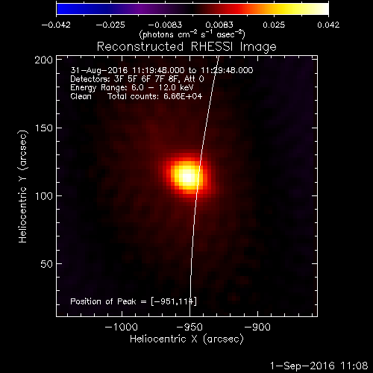Click the positive colorbar value '0.025'
The width and height of the screenshot is (373, 373).
[x=274, y=25]
